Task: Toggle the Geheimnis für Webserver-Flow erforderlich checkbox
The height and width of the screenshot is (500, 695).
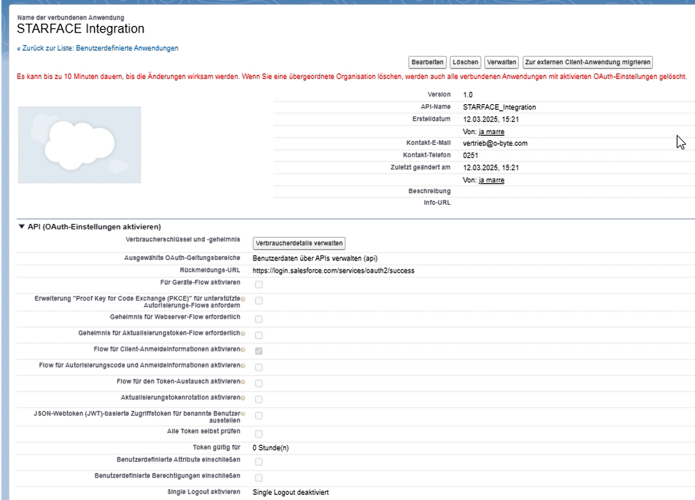Action: click(x=259, y=319)
